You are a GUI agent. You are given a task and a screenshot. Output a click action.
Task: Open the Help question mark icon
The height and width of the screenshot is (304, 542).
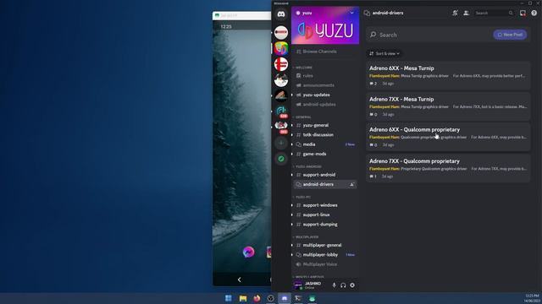[534, 14]
